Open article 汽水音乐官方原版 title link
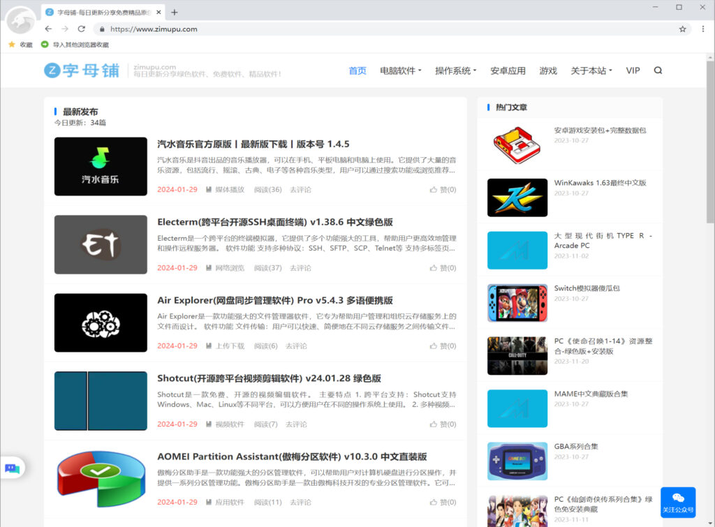 (x=253, y=144)
